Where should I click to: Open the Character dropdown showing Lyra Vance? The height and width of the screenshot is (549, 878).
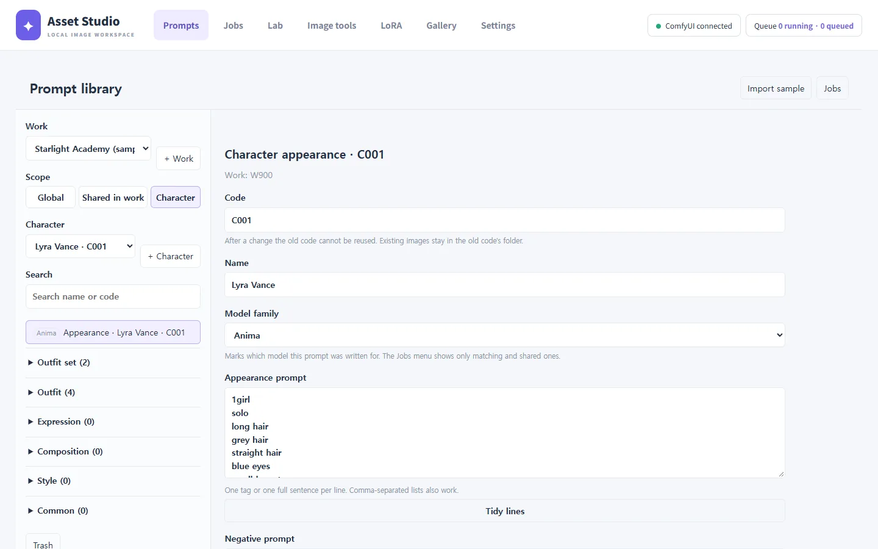coord(80,246)
